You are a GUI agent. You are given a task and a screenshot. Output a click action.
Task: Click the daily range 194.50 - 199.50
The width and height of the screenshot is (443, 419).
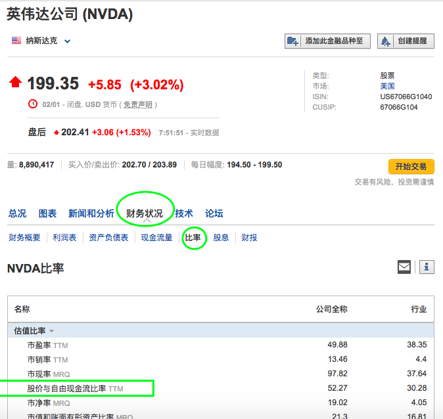click(254, 165)
